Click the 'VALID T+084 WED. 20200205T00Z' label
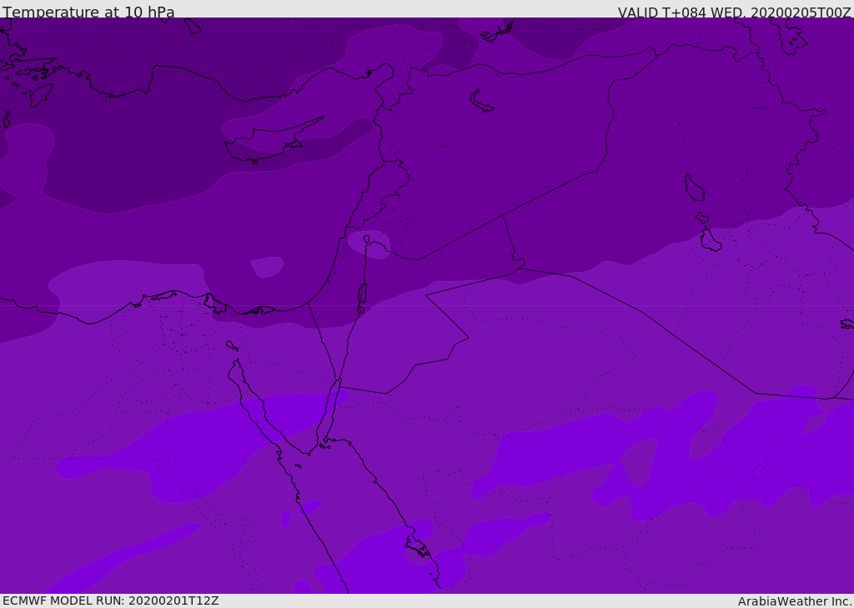This screenshot has width=854, height=608. 734,13
